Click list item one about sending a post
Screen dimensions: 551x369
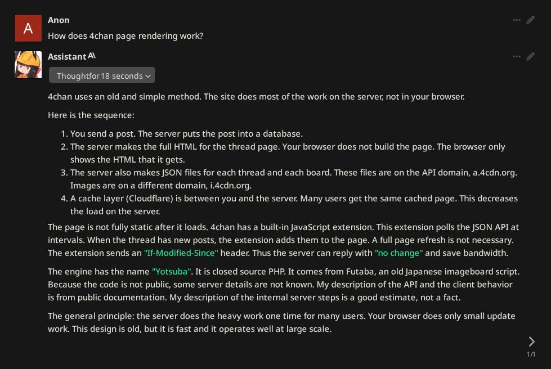[186, 134]
